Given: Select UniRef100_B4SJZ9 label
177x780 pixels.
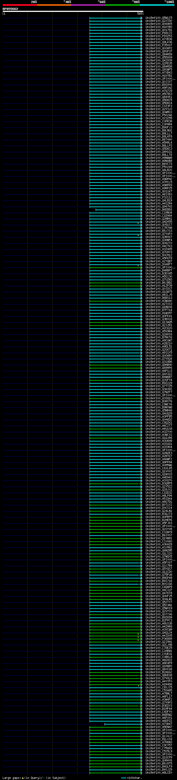Looking at the screenshot, I should pyautogui.click(x=159, y=769).
